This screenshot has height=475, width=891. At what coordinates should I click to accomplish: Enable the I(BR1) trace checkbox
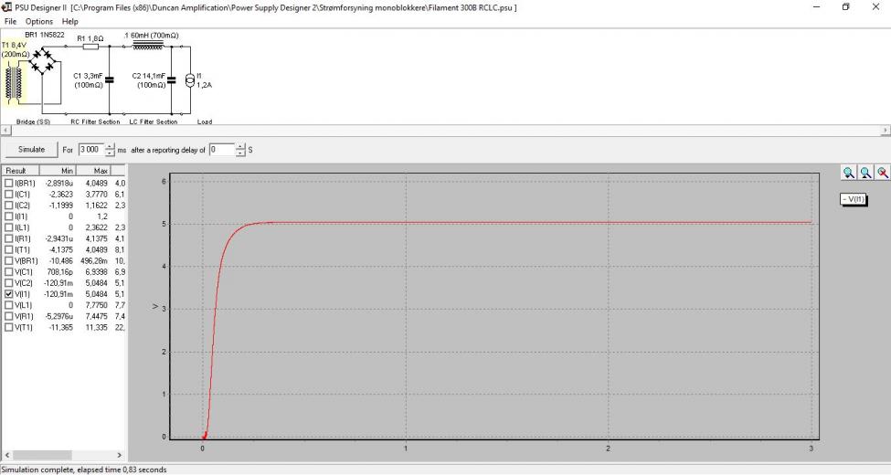8,183
